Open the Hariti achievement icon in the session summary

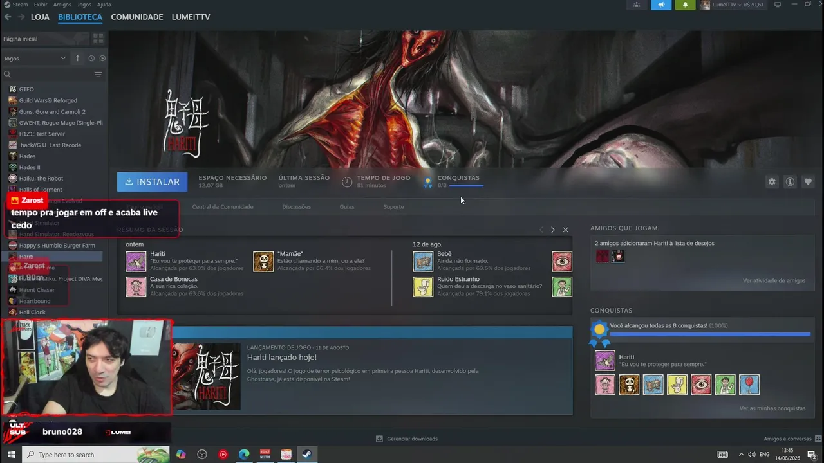click(136, 262)
